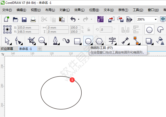This screenshot has height=117, width=166.
Task: Click the New document icon
Action: (7, 19)
